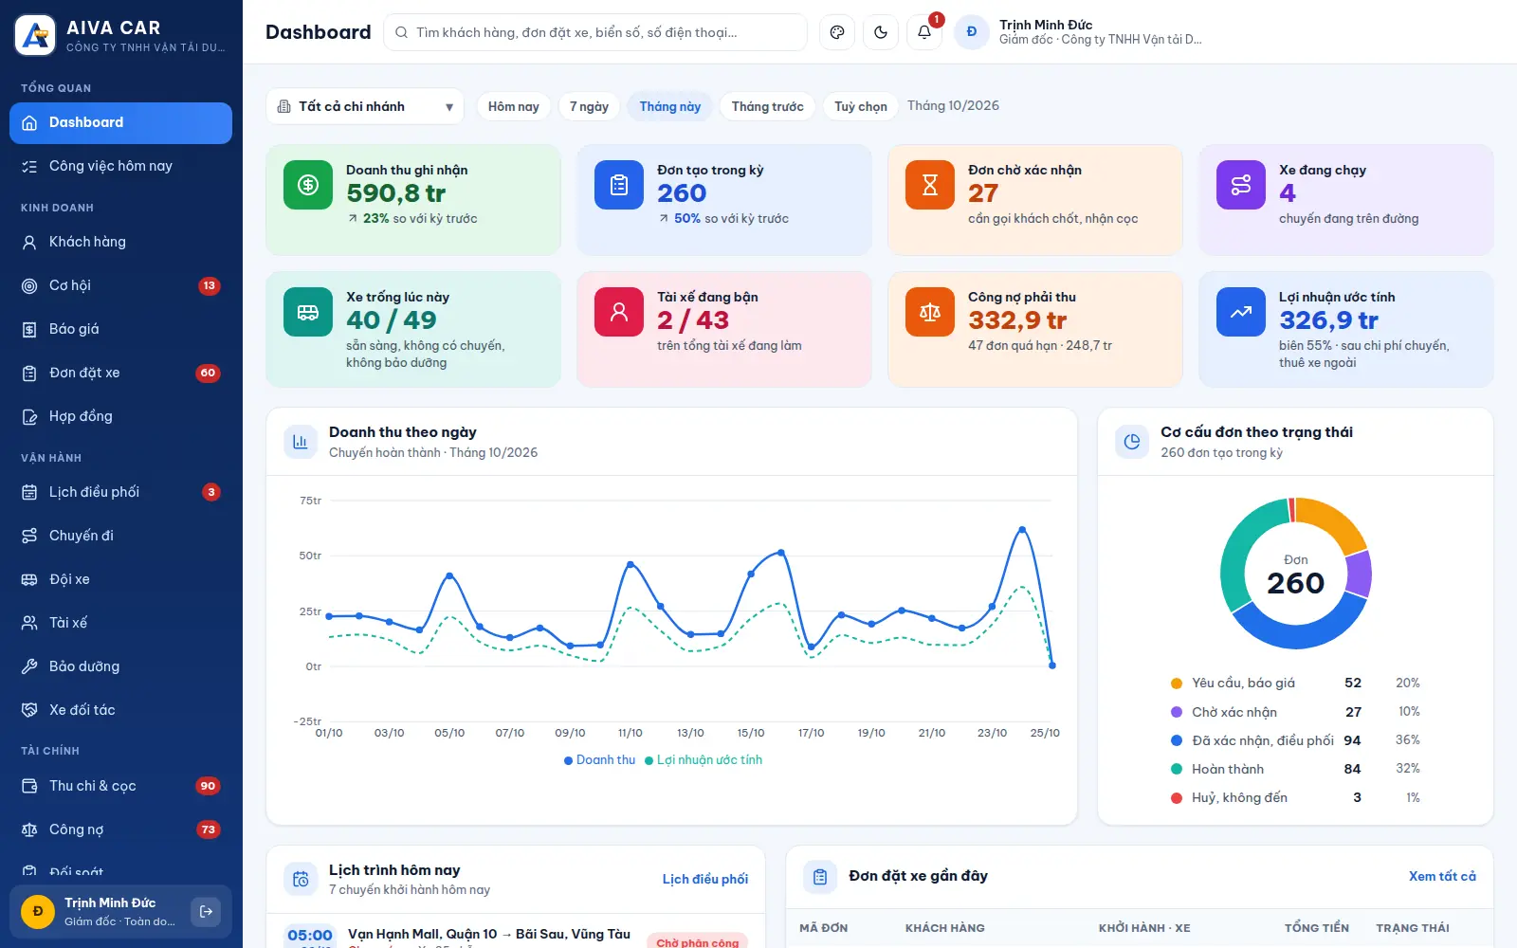Expand the Tất cả chi nhánh dropdown
This screenshot has height=948, width=1517.
(x=365, y=106)
